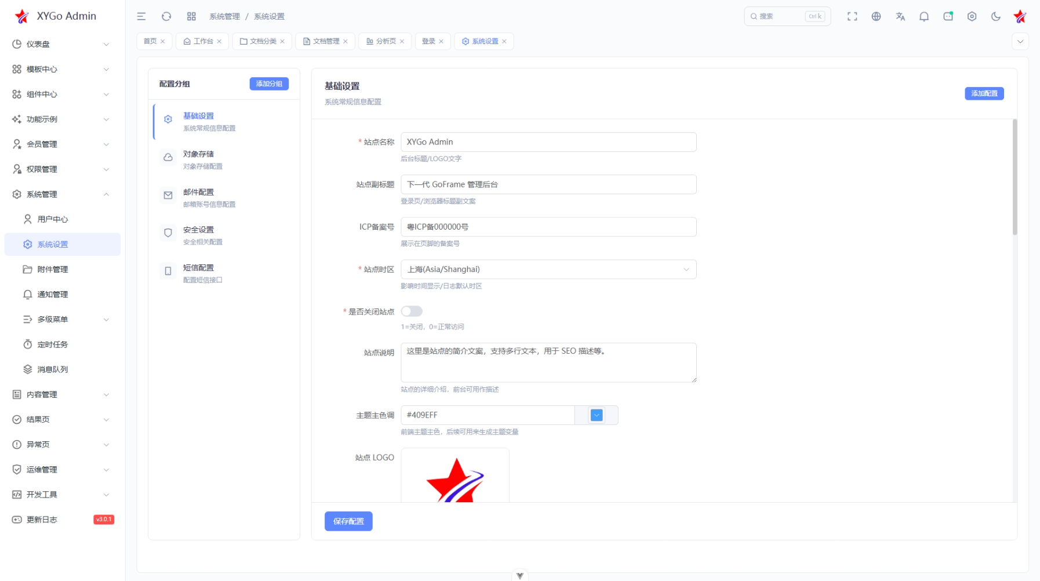Expand the 开发工具 sidebar menu
This screenshot has height=581, width=1040.
pyautogui.click(x=62, y=495)
